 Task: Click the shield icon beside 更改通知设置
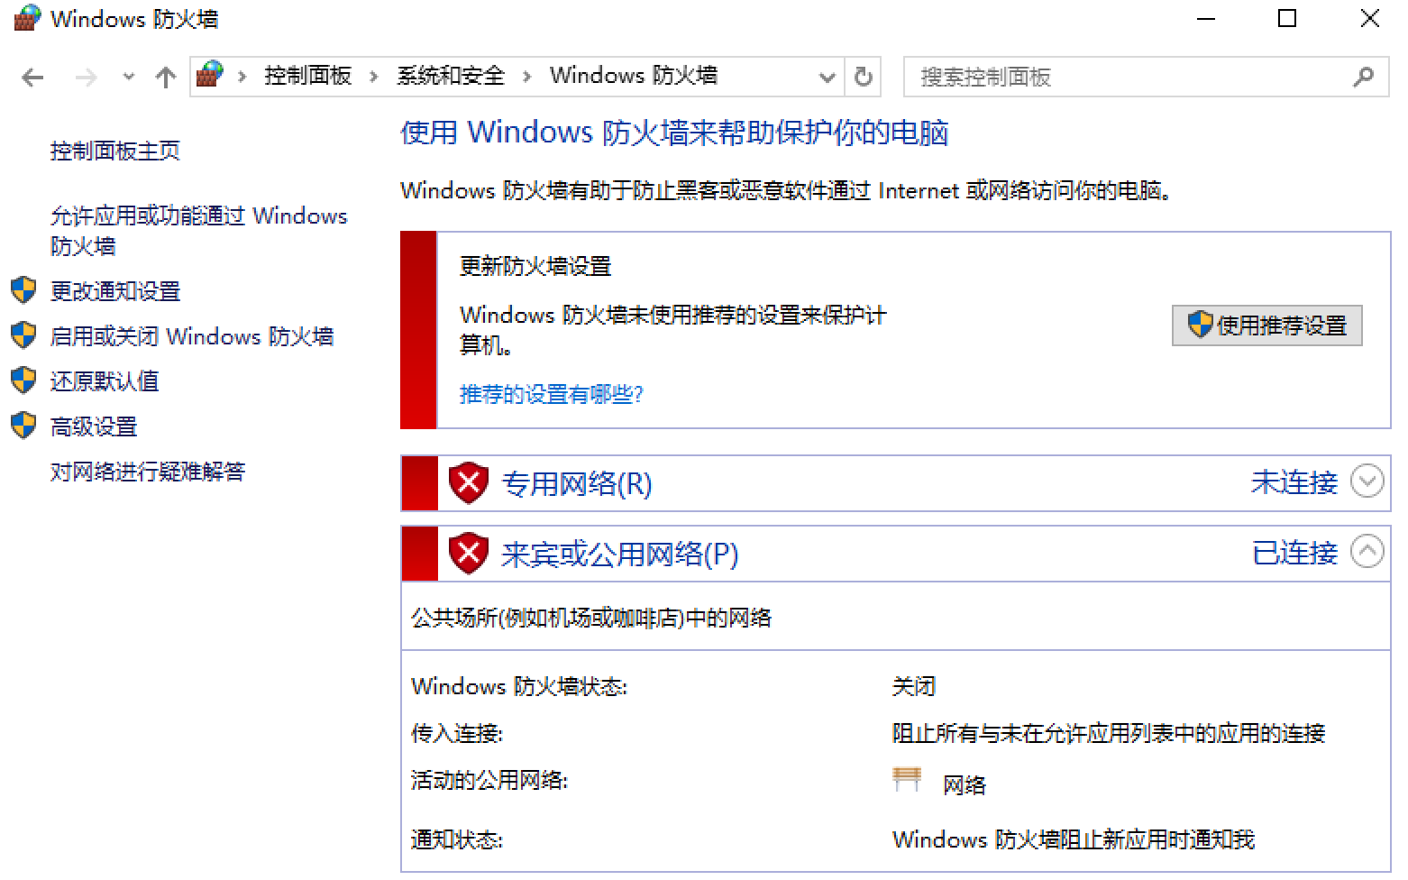23,290
